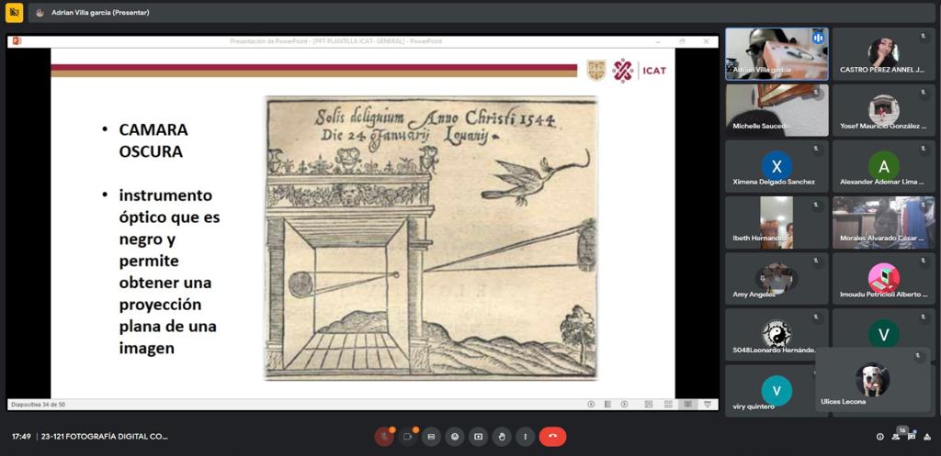
Task: Select Yosef Mauricio González tile
Action: coord(883,110)
